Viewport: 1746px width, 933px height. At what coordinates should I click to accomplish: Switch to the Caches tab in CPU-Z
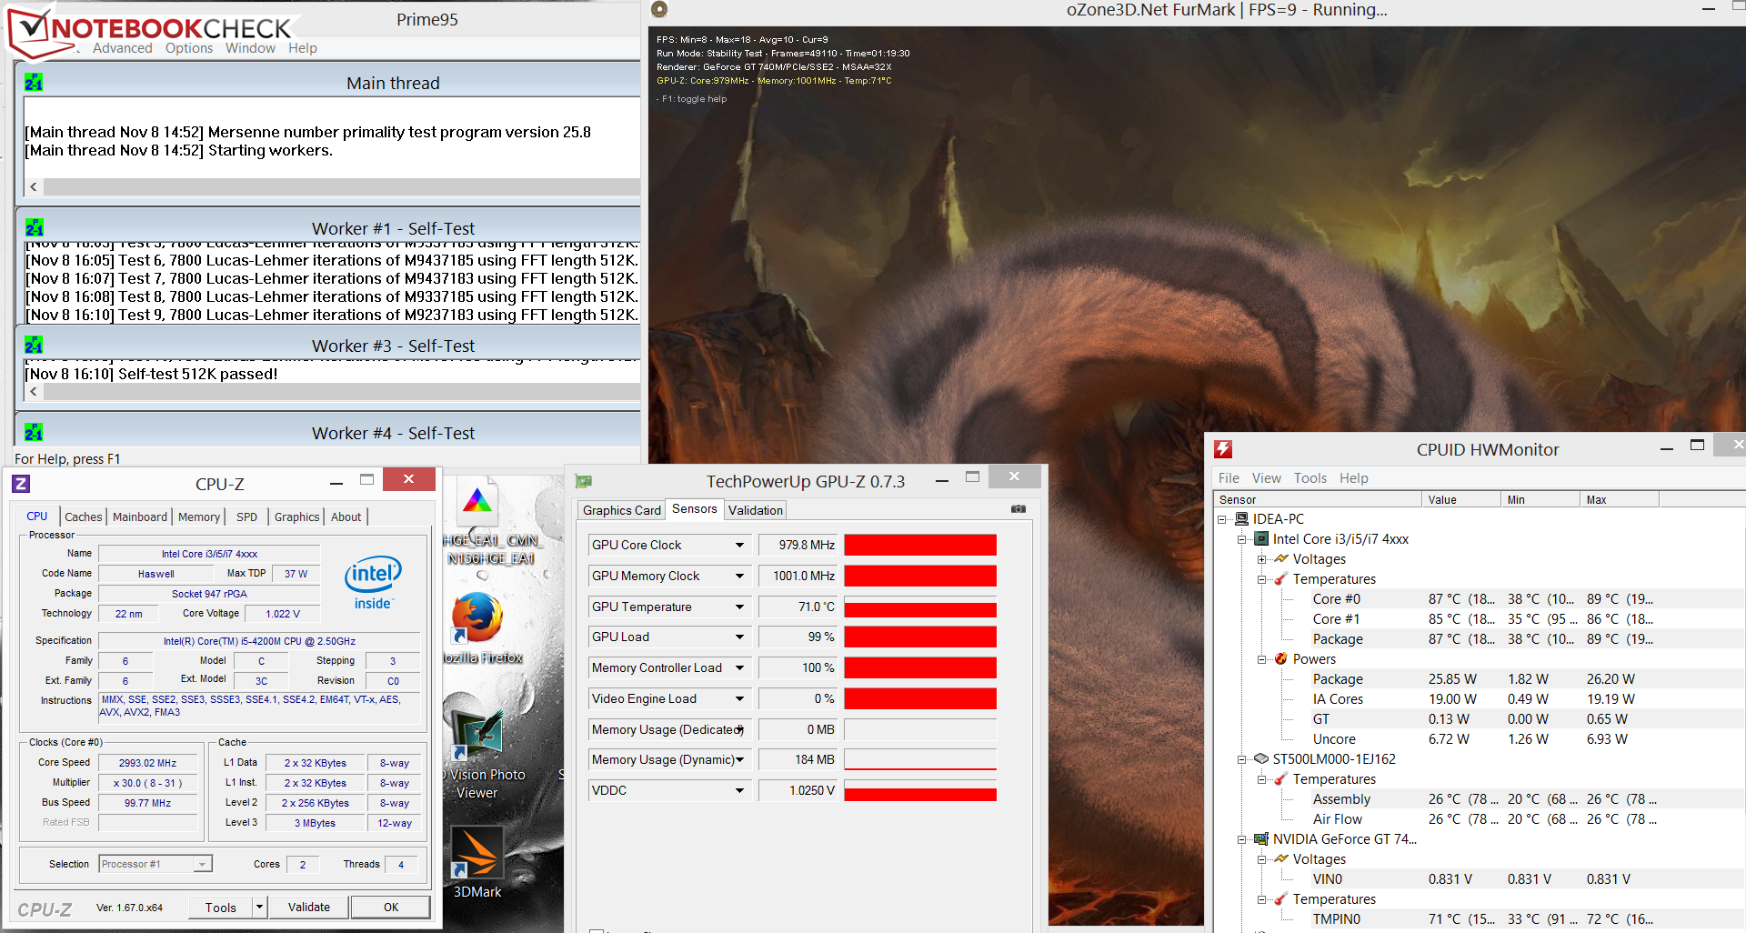(x=84, y=517)
